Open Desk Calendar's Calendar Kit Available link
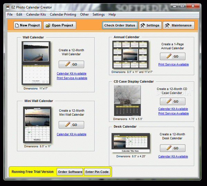 173,156
